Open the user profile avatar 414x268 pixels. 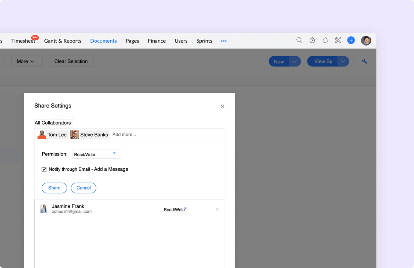coord(366,41)
